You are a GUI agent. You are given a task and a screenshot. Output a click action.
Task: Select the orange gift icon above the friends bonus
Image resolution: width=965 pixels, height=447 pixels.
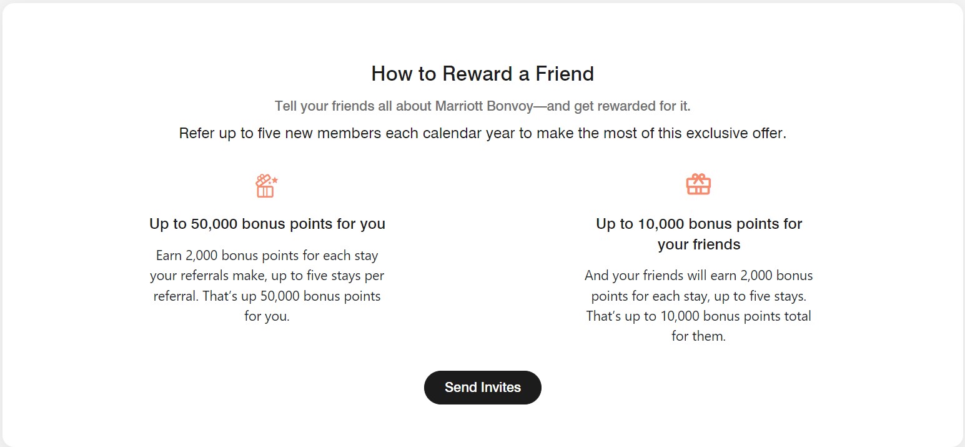698,184
